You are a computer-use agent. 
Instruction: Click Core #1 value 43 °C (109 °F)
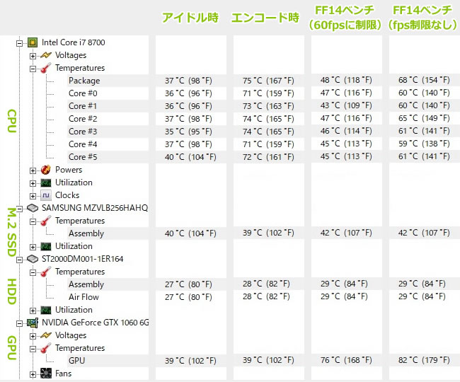(346, 105)
